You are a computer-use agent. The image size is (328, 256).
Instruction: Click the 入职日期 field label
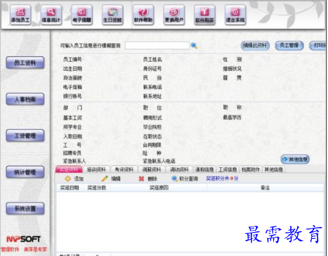click(x=73, y=137)
